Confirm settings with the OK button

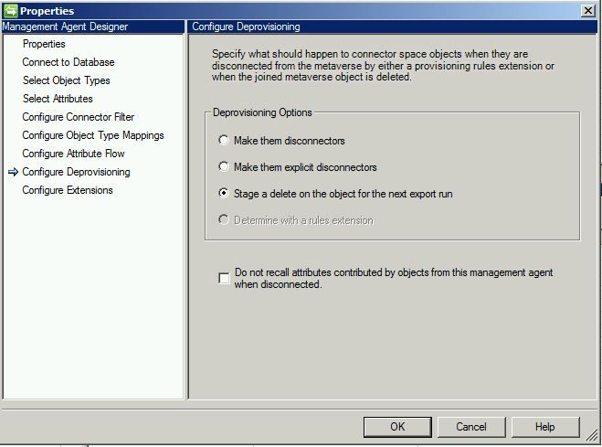397,427
